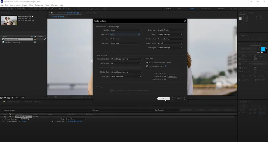Image resolution: width=268 pixels, height=142 pixels.
Task: Open the Resolution dropdown set to Full
Action: [125, 34]
